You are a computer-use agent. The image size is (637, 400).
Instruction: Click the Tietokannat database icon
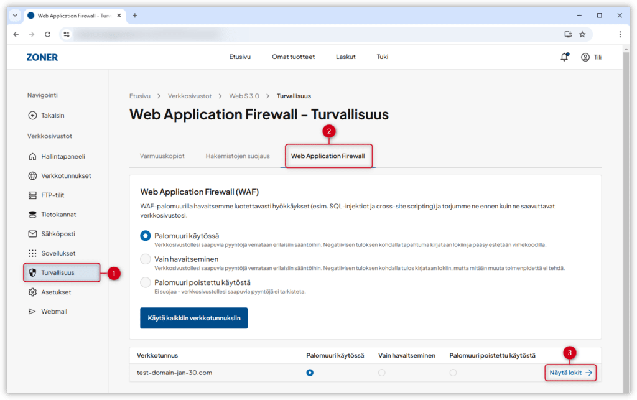pos(33,215)
